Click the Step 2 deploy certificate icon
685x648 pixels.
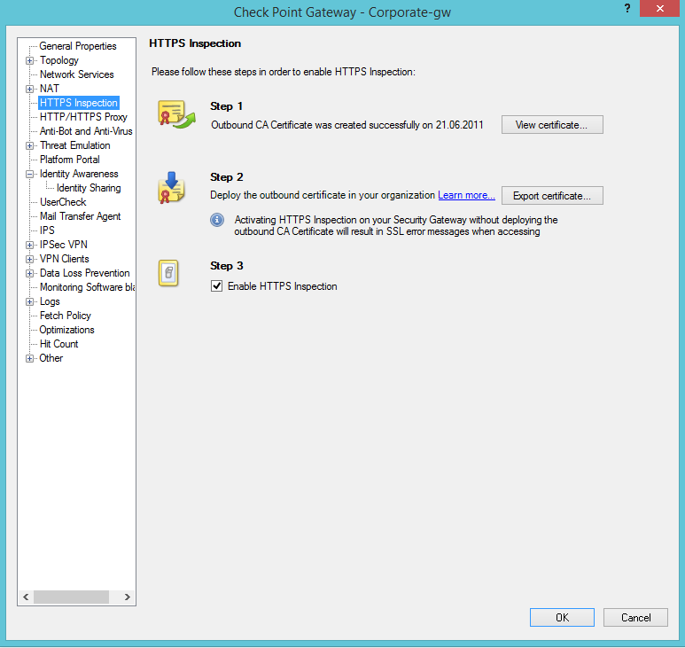click(x=171, y=187)
